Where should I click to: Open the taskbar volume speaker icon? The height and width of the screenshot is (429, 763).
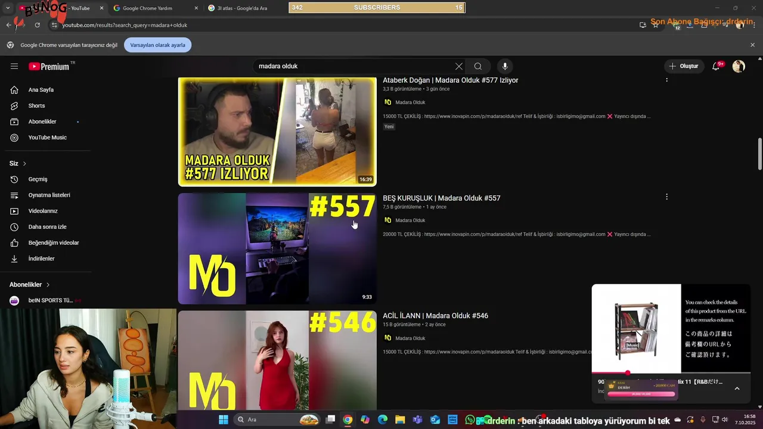coord(724,419)
